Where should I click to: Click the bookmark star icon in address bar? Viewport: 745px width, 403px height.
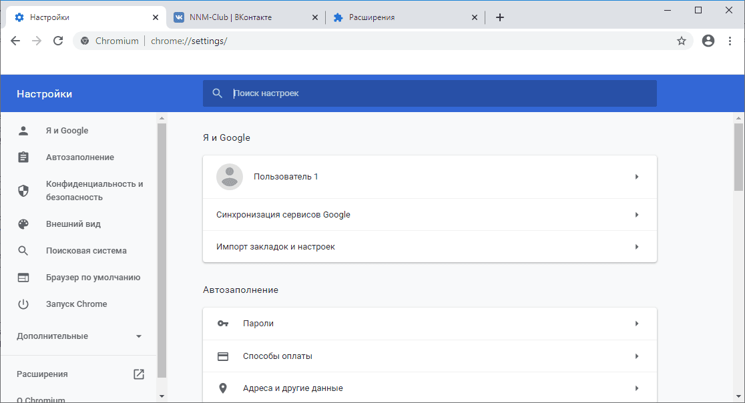coord(681,41)
